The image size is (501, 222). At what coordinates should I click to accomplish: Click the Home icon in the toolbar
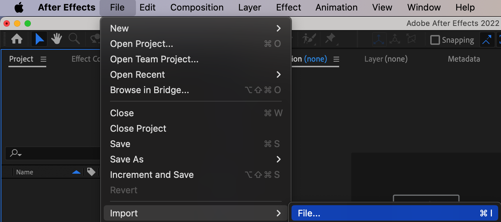click(17, 39)
